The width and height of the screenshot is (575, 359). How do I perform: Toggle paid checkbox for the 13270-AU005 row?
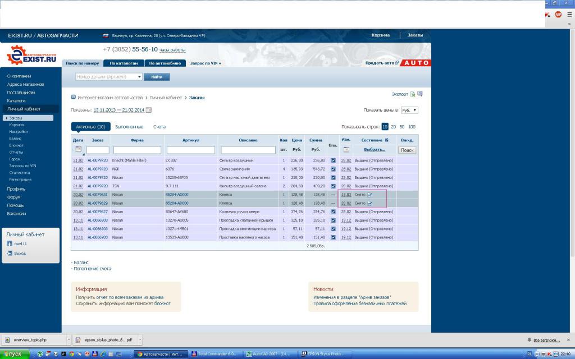pos(333,220)
